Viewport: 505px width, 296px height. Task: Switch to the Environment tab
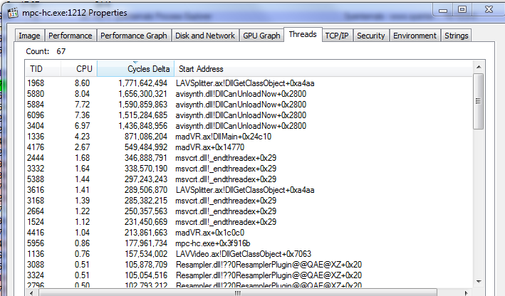point(415,36)
